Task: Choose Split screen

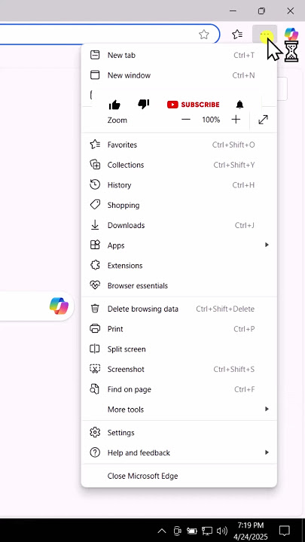Action: point(178,349)
